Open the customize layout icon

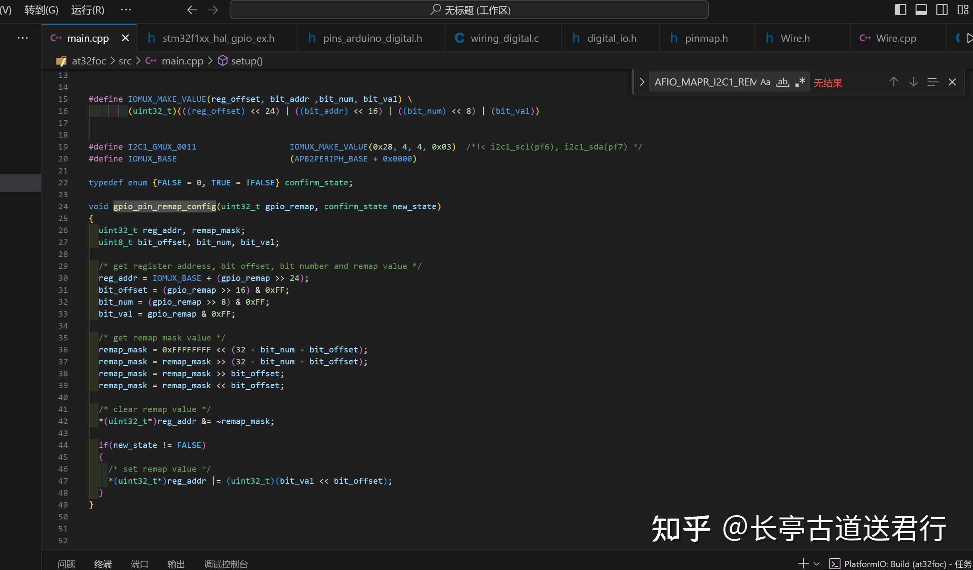963,10
